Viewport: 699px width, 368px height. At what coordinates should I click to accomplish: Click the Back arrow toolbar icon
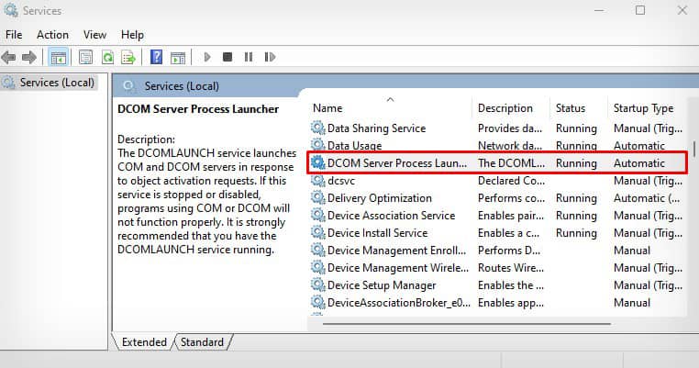(x=8, y=57)
